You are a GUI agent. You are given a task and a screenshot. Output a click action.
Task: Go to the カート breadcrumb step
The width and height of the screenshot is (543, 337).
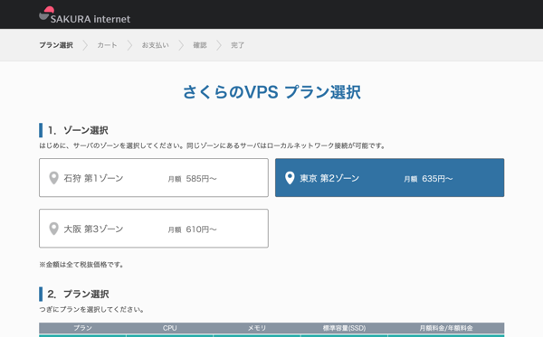(x=107, y=45)
